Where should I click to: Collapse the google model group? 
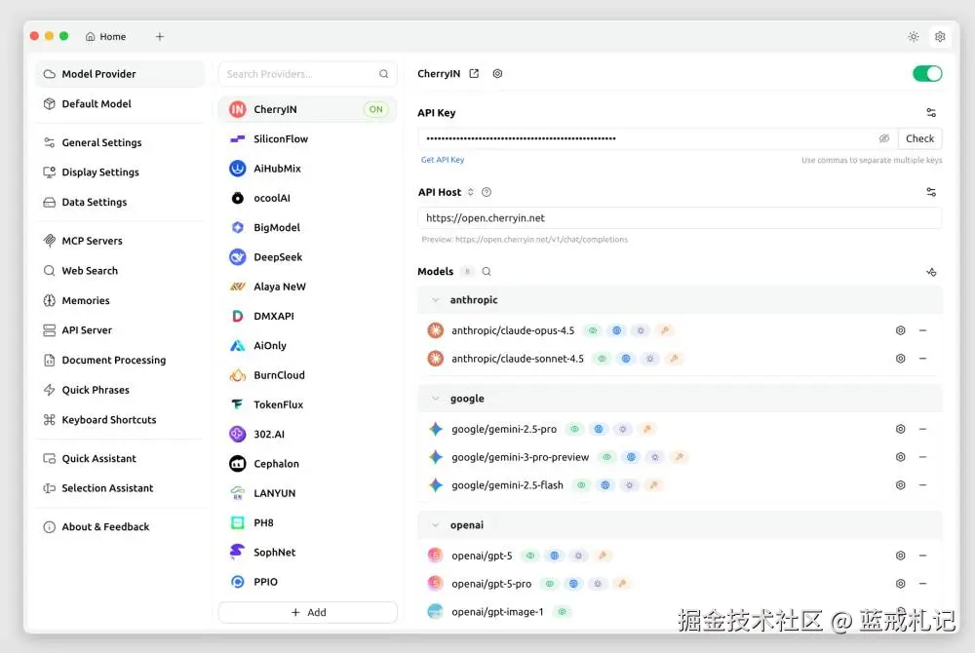[435, 399]
